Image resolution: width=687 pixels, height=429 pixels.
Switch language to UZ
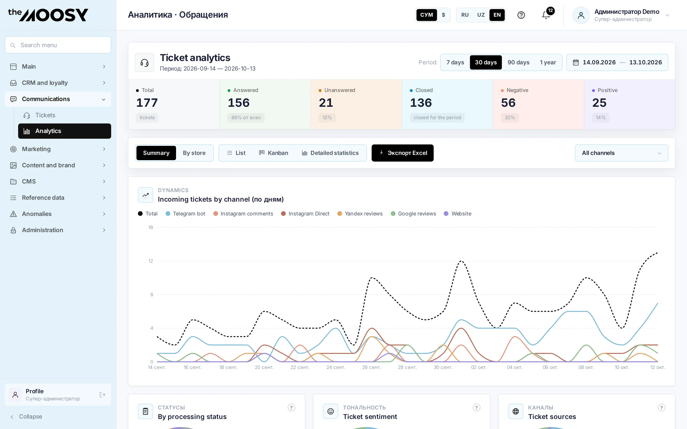point(481,15)
